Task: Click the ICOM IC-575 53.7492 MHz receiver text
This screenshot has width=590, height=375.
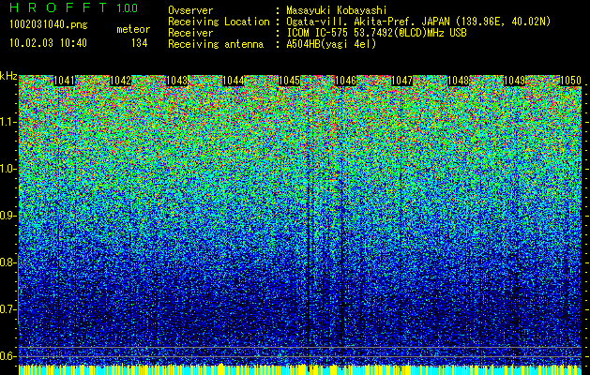Action: point(376,33)
